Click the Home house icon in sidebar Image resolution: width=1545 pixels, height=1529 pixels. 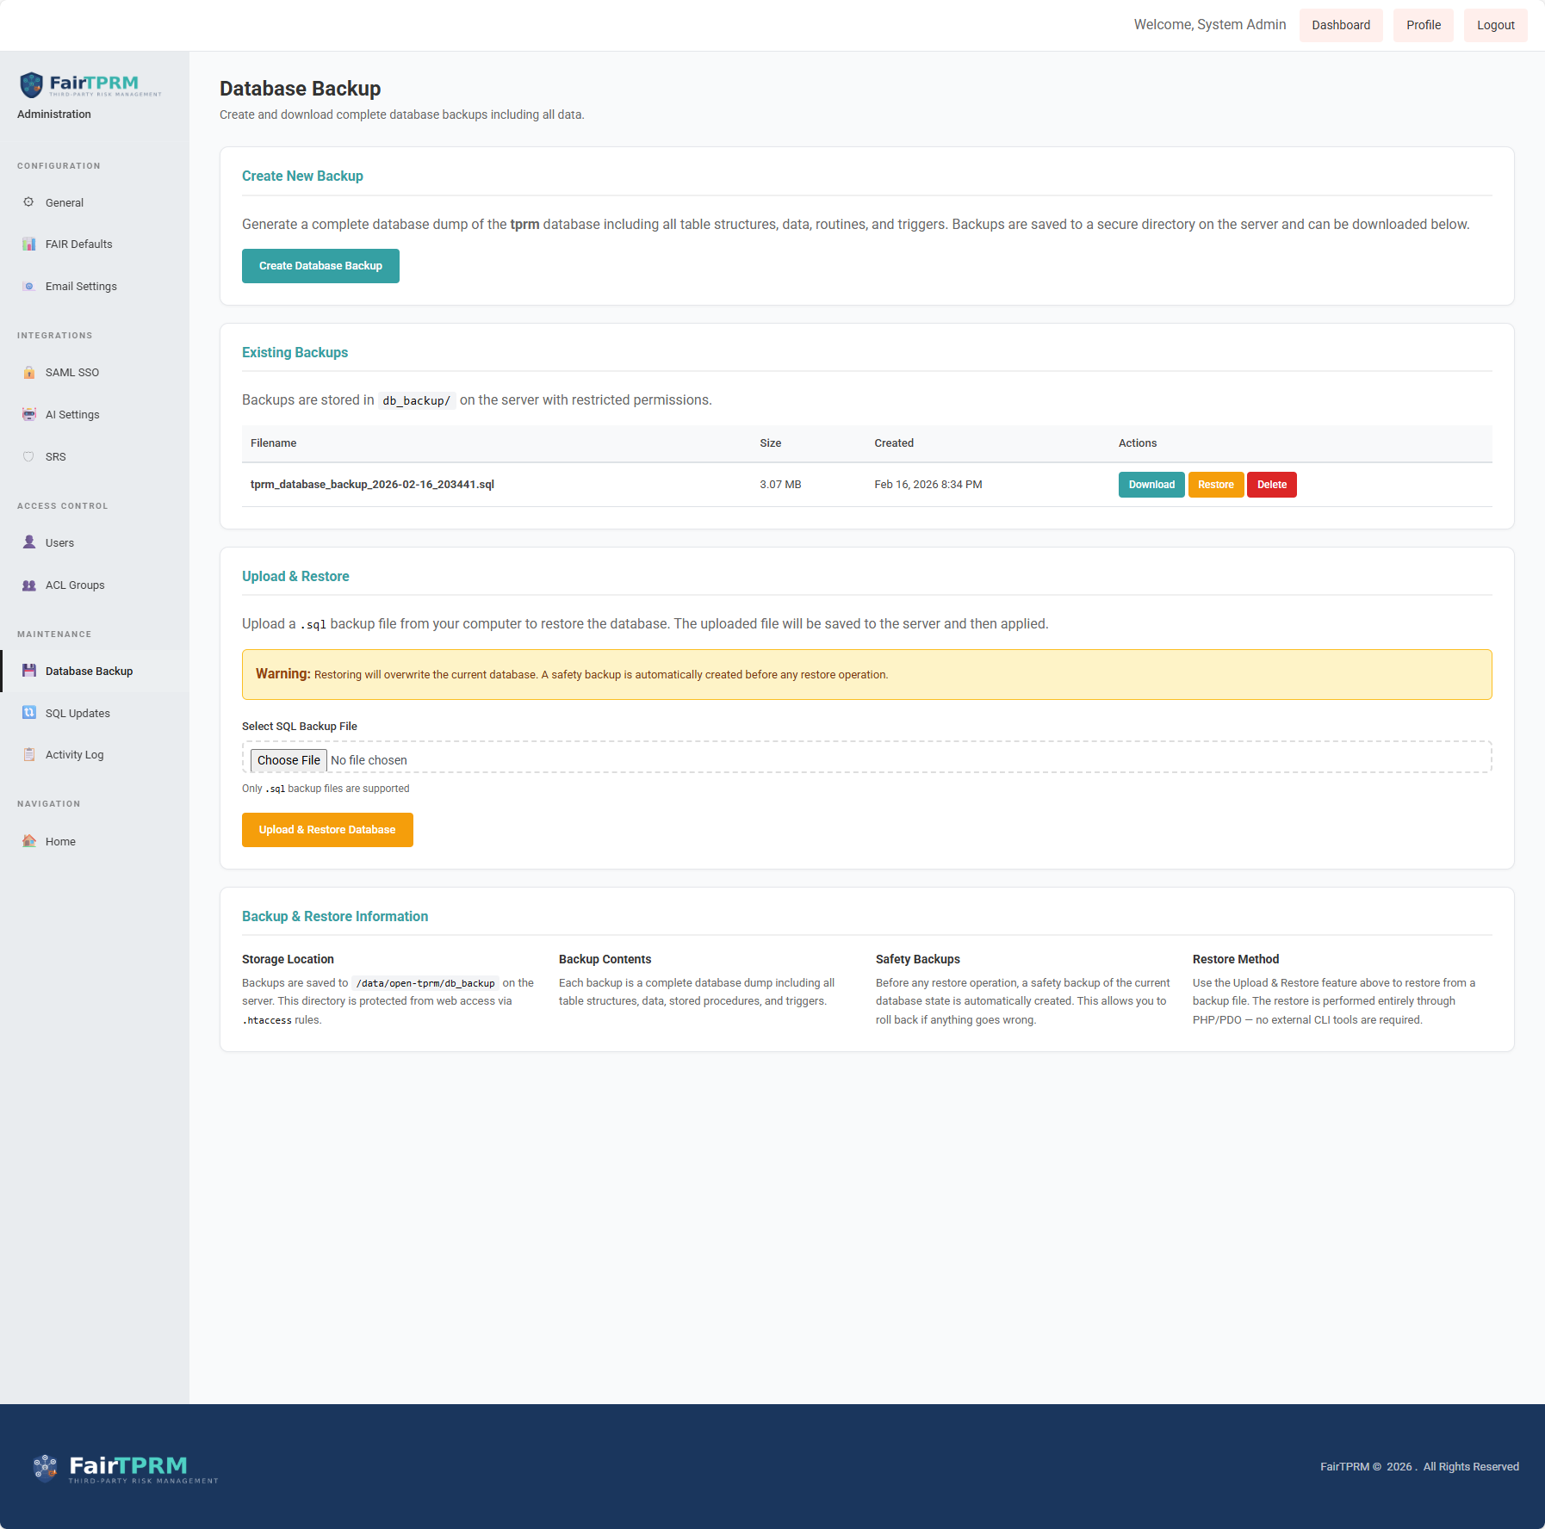pos(28,841)
